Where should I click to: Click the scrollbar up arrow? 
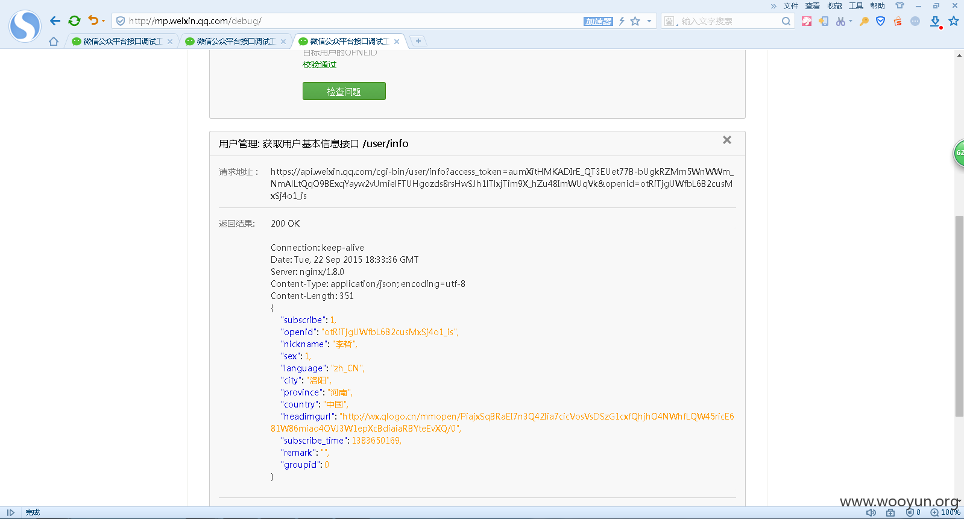pos(959,55)
